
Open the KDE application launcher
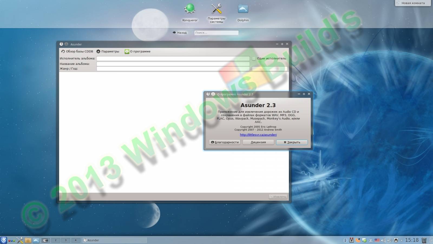click(4, 240)
